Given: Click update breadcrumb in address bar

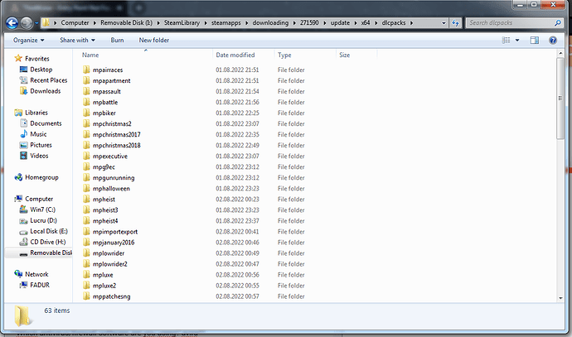Looking at the screenshot, I should 340,22.
